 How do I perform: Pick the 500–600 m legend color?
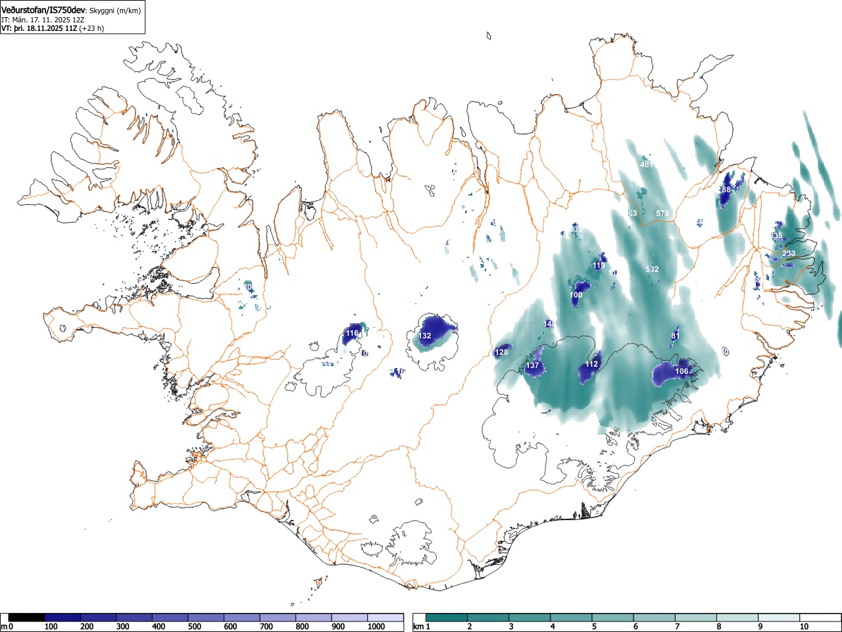pos(206,618)
